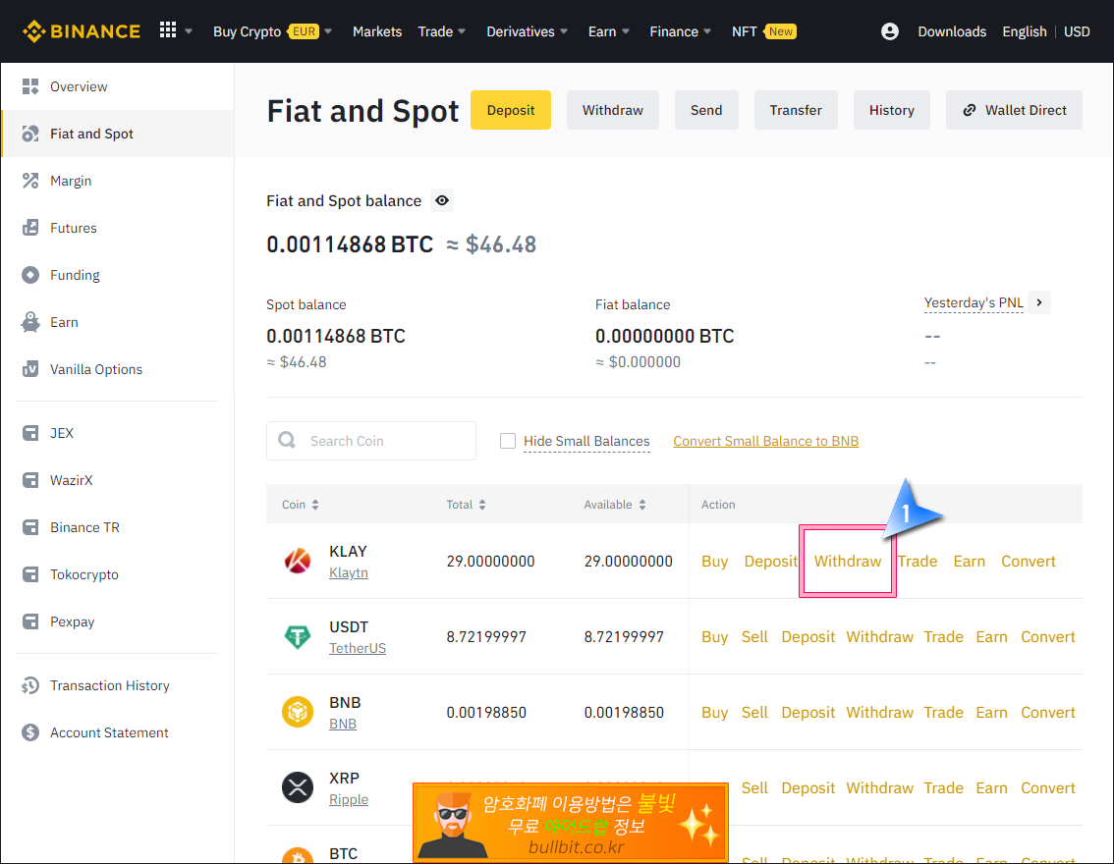Click the Earn piggy bank icon
The image size is (1114, 864).
tap(30, 322)
